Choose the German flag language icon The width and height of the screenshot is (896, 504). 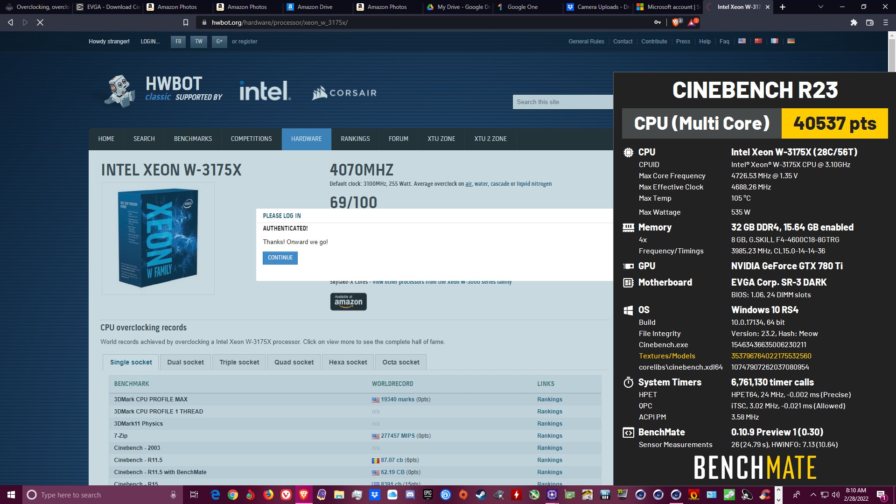click(791, 41)
